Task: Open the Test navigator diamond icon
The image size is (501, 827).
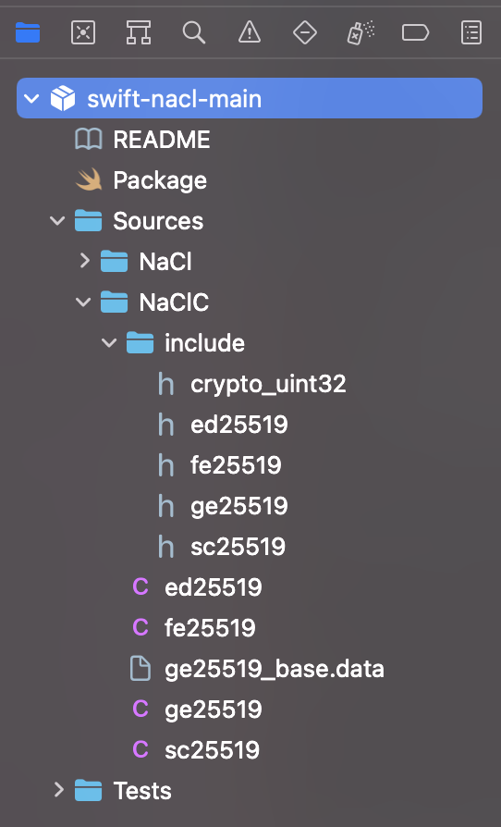Action: point(305,32)
